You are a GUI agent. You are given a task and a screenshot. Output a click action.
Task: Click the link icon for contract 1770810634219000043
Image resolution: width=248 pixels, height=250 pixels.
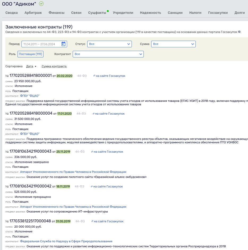(x=92, y=152)
